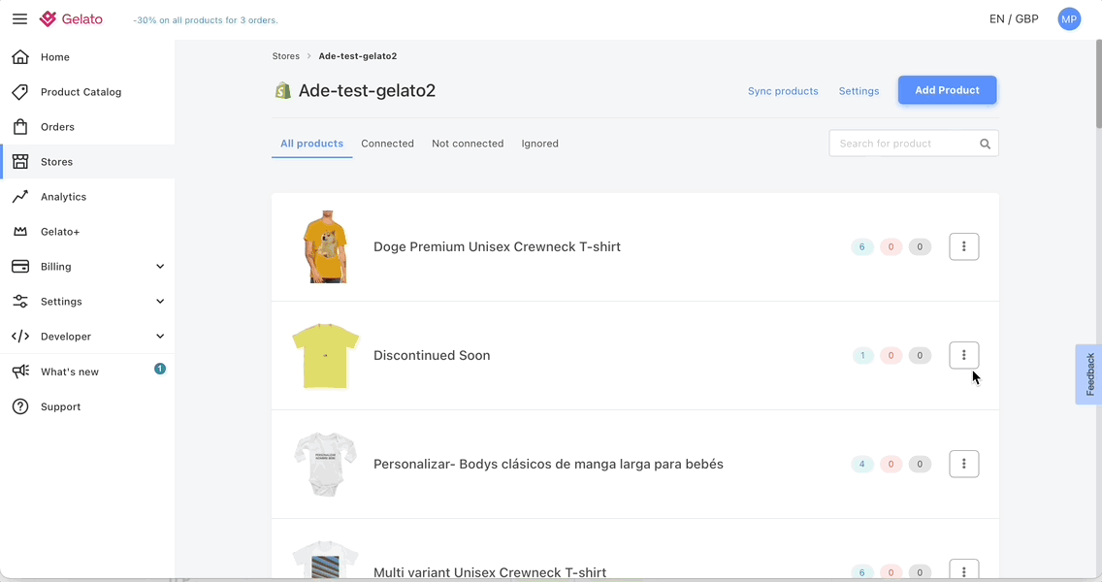1102x582 pixels.
Task: Click the Support question mark icon
Action: point(20,406)
